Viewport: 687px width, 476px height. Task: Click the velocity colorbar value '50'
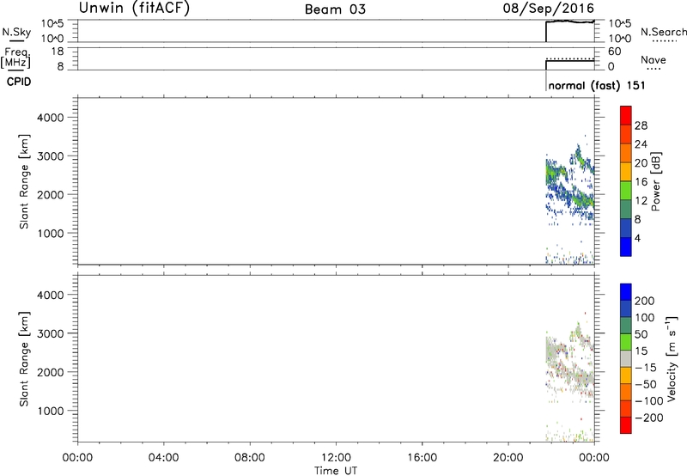point(641,334)
